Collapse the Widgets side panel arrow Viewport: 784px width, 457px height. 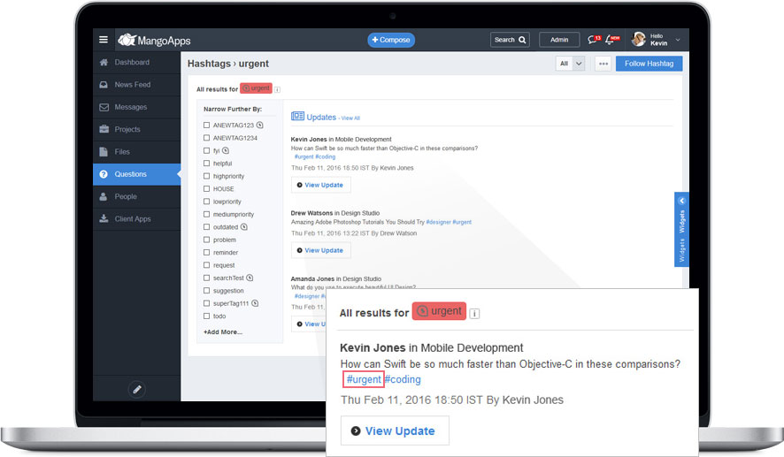tap(681, 201)
